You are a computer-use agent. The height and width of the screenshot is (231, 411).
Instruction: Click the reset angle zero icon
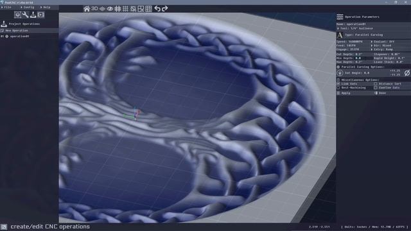click(x=407, y=73)
